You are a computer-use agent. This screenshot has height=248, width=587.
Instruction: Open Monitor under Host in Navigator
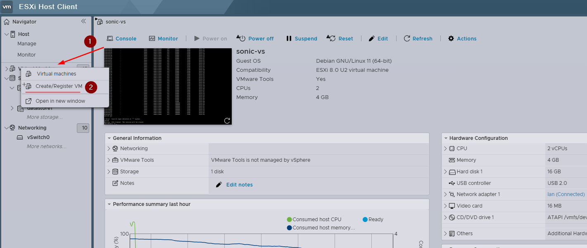point(26,55)
